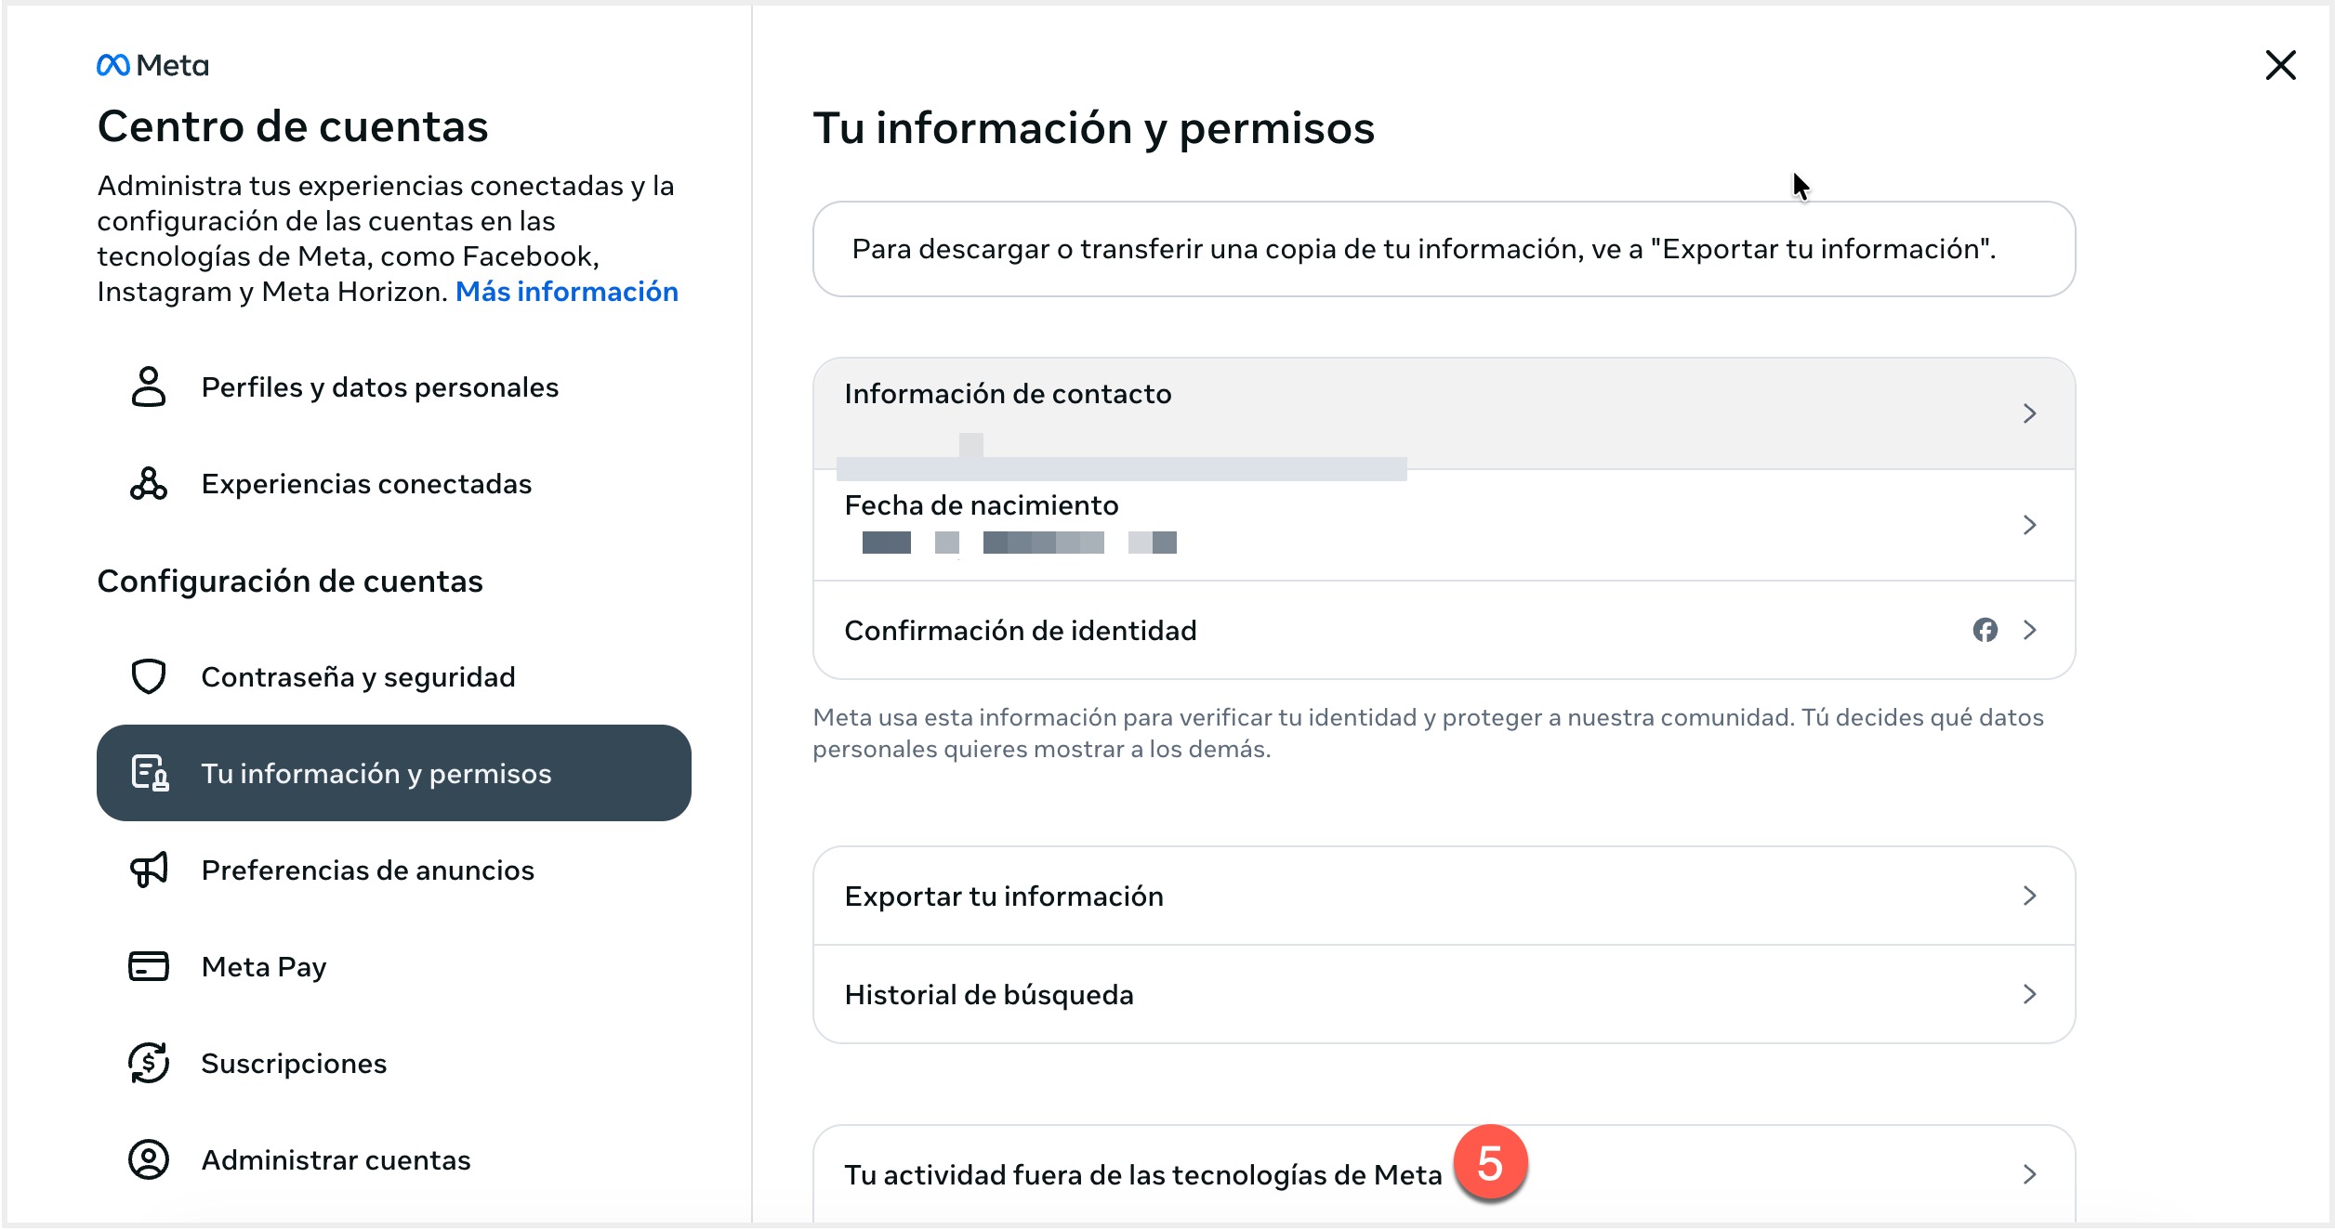Click the Suscripciones dollar icon
Viewport: 2335px width, 1230px height.
(149, 1064)
